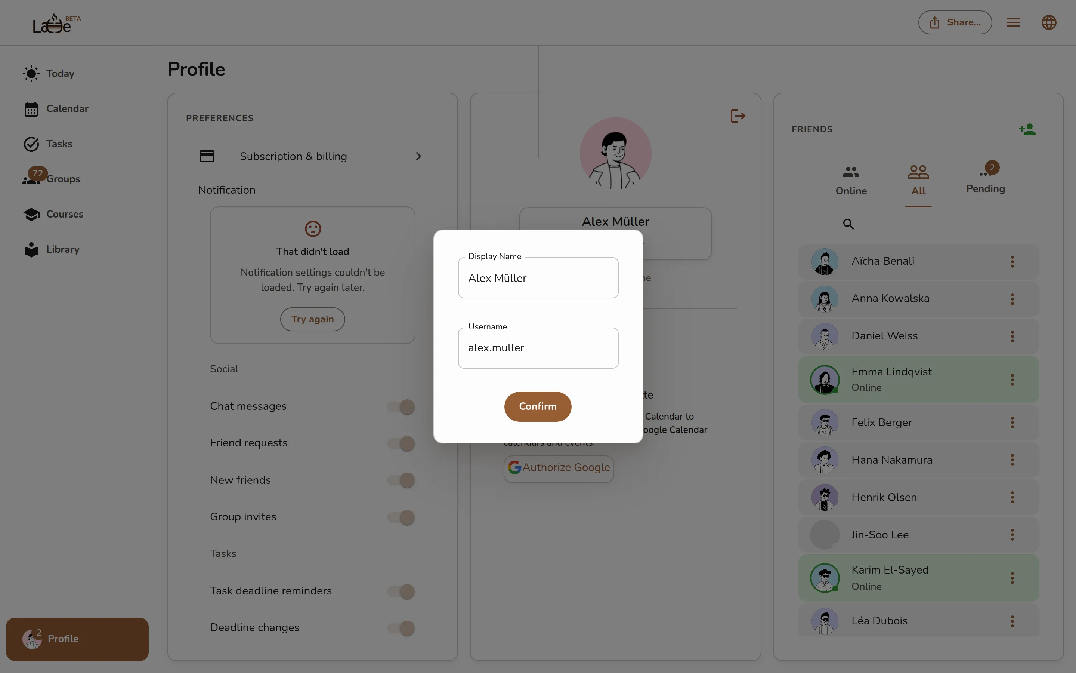The height and width of the screenshot is (673, 1076).
Task: Click Aïcha Benali's avatar
Action: coord(825,262)
